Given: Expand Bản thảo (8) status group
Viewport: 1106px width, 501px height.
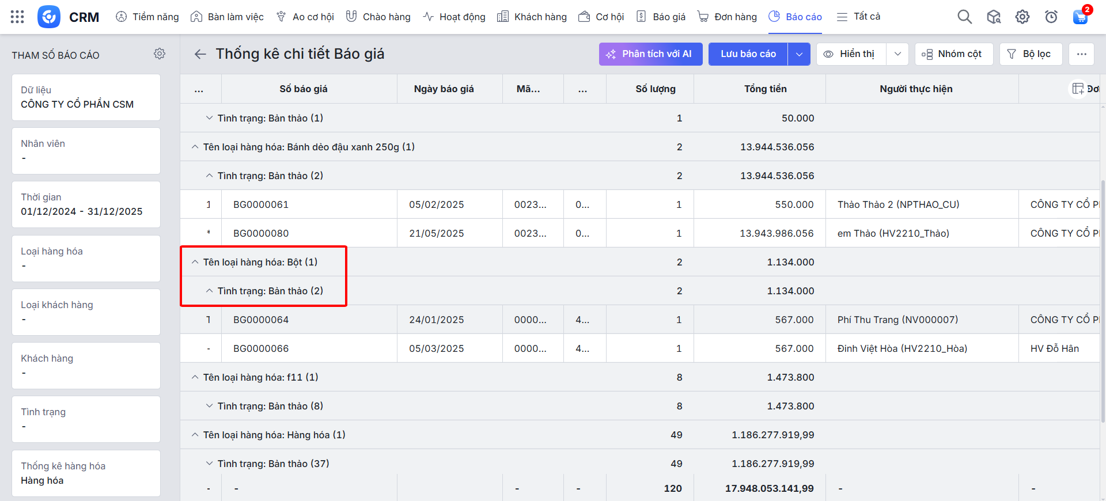Looking at the screenshot, I should tap(210, 406).
